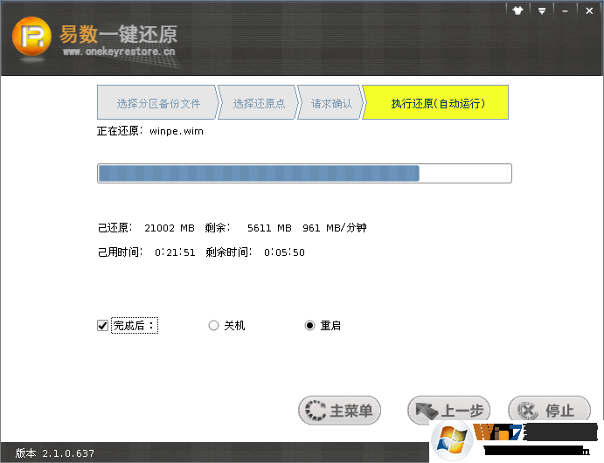Click the restore progress bar

[304, 174]
